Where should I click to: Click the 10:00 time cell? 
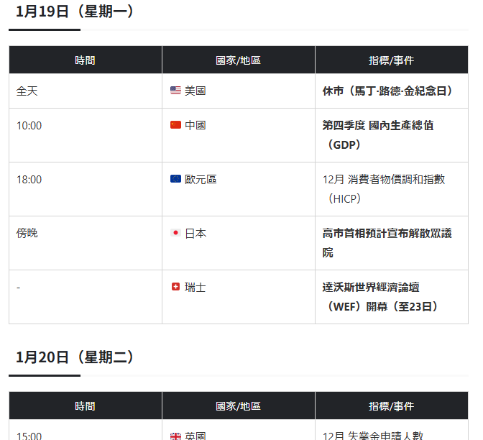[29, 125]
